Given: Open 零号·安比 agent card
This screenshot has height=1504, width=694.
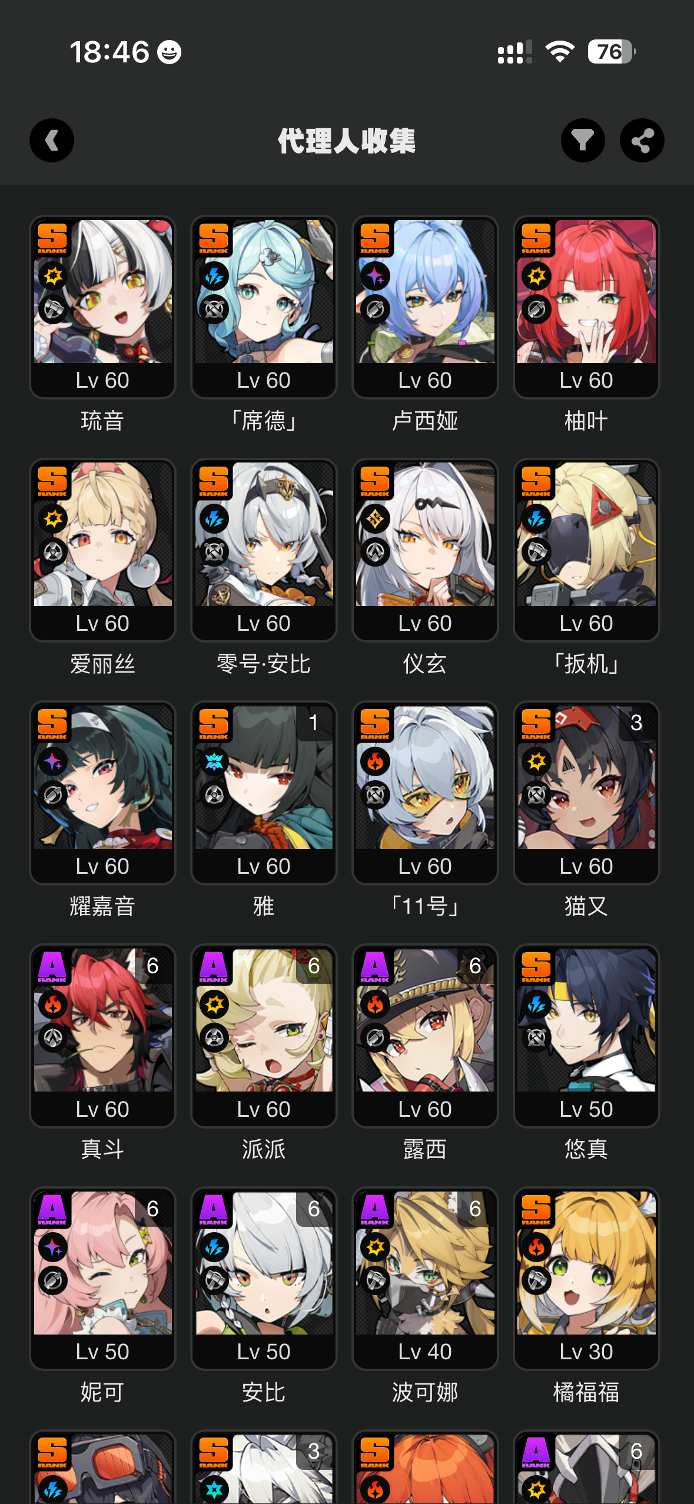Looking at the screenshot, I should pyautogui.click(x=264, y=550).
